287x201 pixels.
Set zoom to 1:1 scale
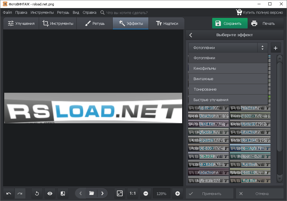133,193
